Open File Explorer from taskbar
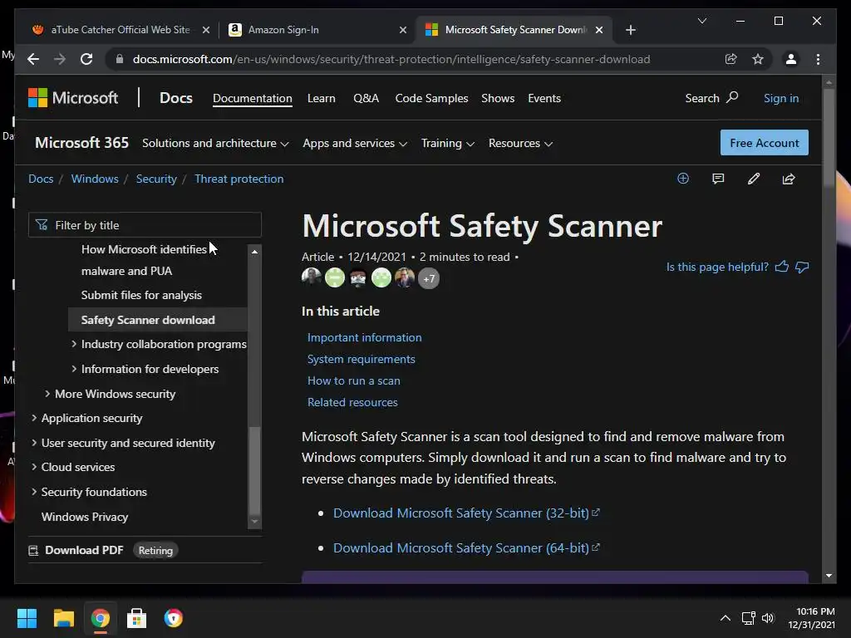 pos(63,618)
